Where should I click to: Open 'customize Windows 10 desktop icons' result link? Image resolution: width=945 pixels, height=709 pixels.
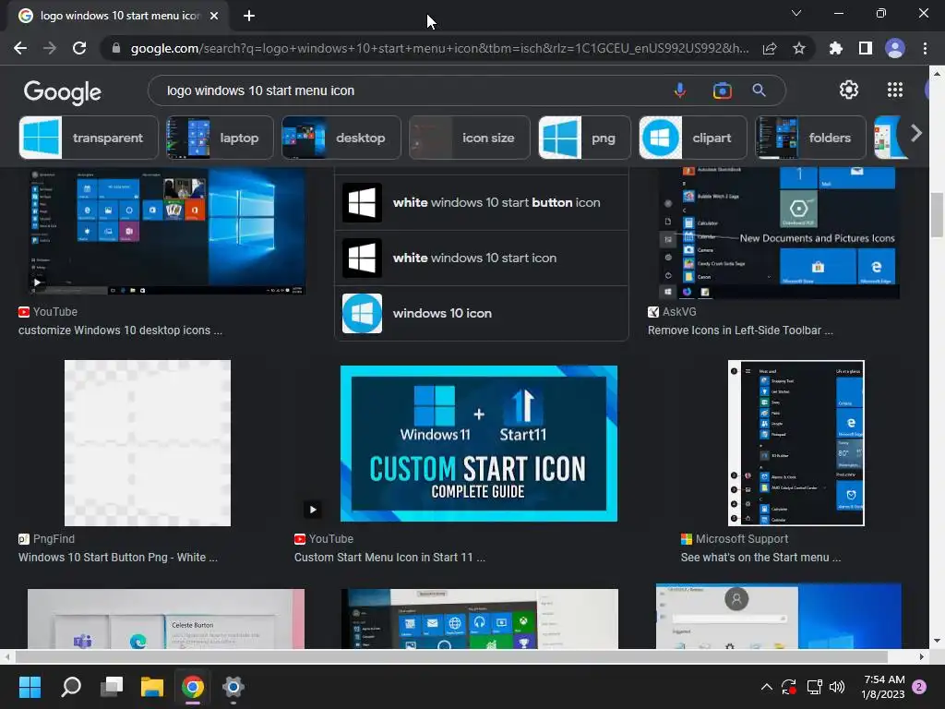121,330
